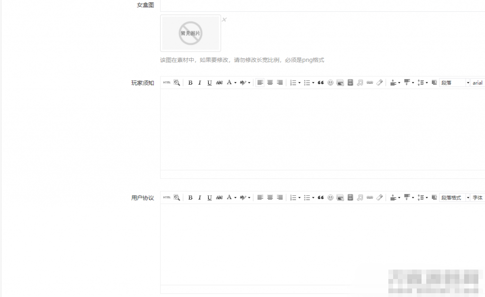Insert image in 用户协议 editor
Screen dimensions: 485x297
[x=340, y=197]
